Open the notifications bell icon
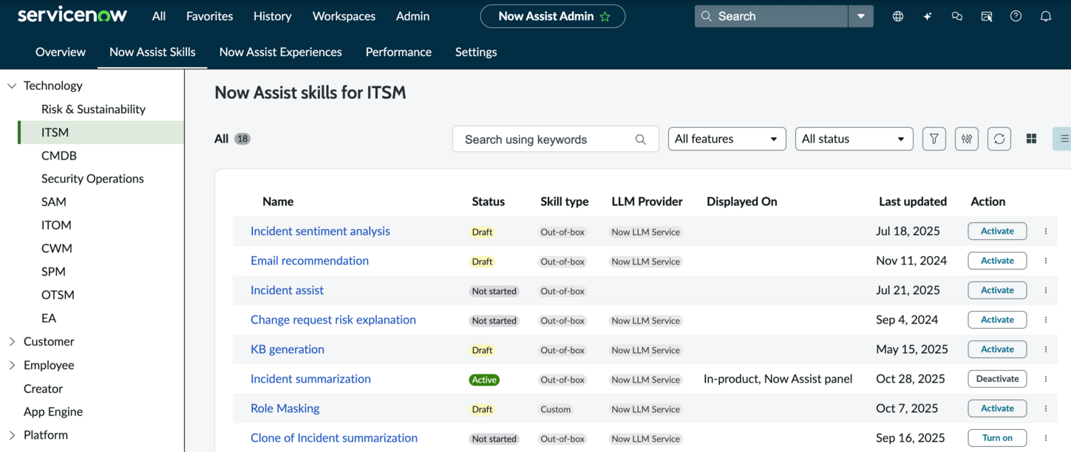This screenshot has height=452, width=1071. tap(1046, 16)
